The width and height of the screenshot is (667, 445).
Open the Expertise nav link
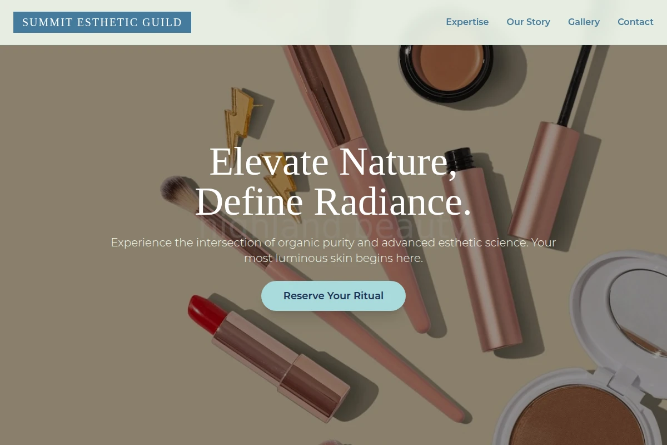[467, 22]
